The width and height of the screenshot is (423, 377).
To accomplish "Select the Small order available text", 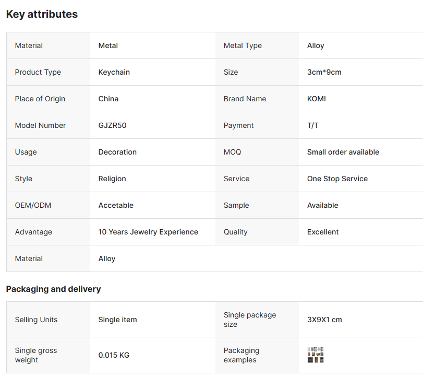I will (x=343, y=152).
